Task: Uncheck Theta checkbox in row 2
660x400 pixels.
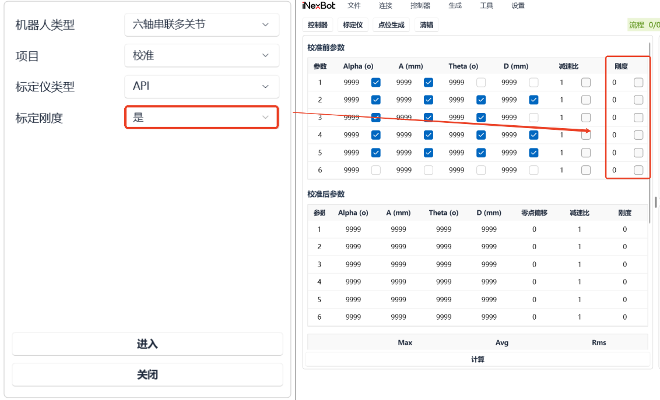Action: click(x=481, y=100)
